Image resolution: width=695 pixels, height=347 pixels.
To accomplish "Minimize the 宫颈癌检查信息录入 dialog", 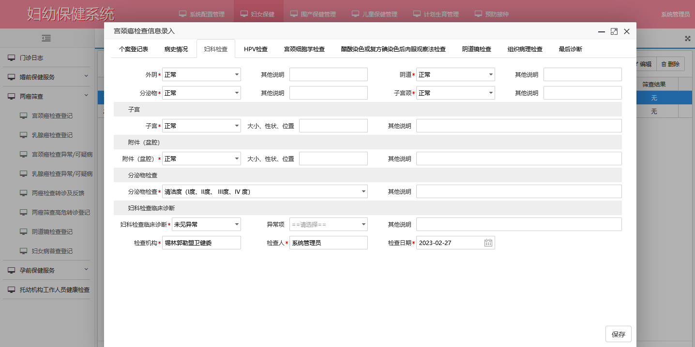I will click(x=602, y=31).
